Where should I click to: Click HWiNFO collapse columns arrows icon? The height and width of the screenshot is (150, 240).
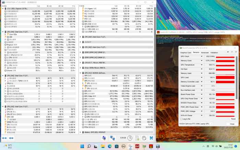(x=11, y=138)
